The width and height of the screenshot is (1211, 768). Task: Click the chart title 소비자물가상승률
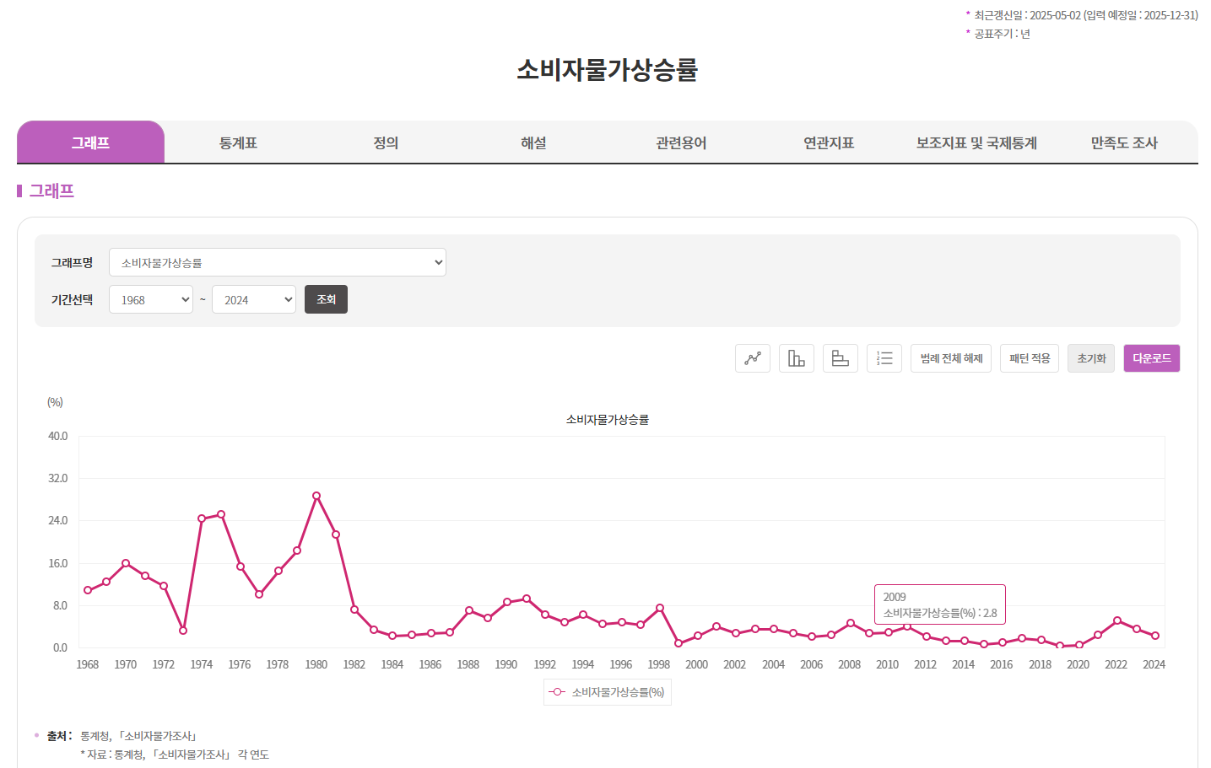coord(608,419)
